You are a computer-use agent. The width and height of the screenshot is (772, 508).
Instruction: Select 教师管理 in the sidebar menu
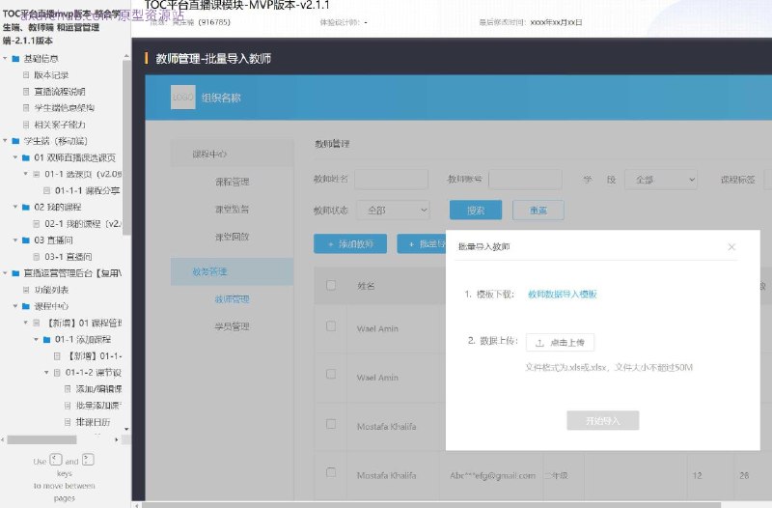pos(232,299)
